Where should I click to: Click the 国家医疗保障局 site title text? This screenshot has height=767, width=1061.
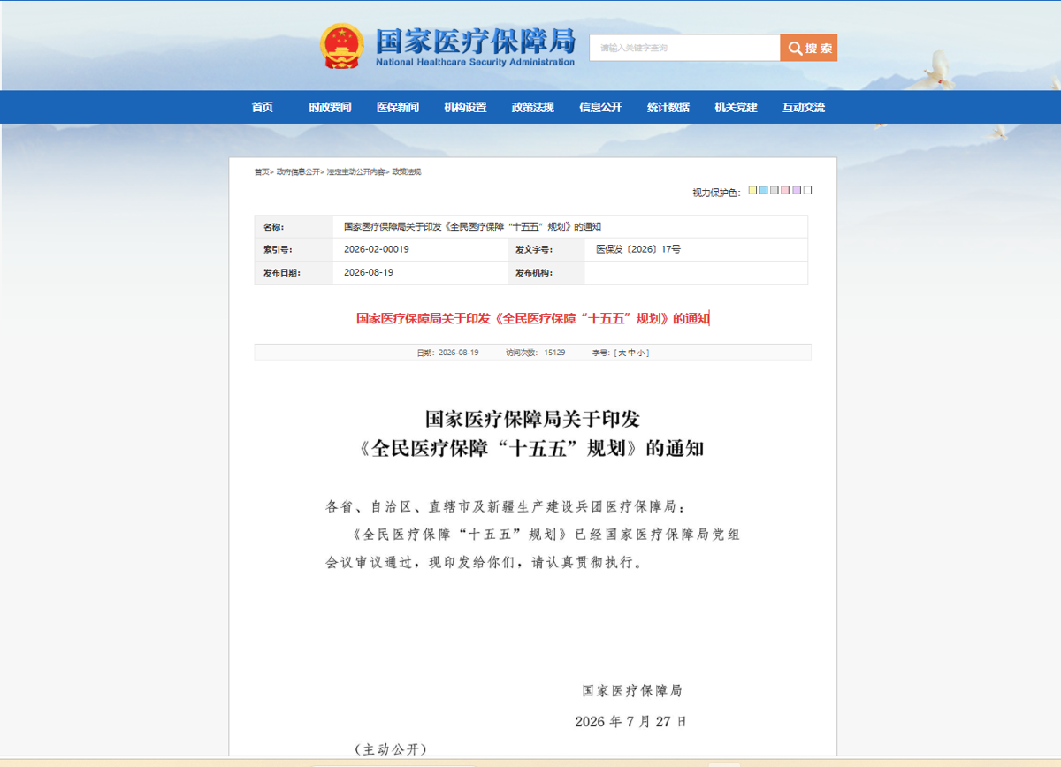(x=475, y=41)
